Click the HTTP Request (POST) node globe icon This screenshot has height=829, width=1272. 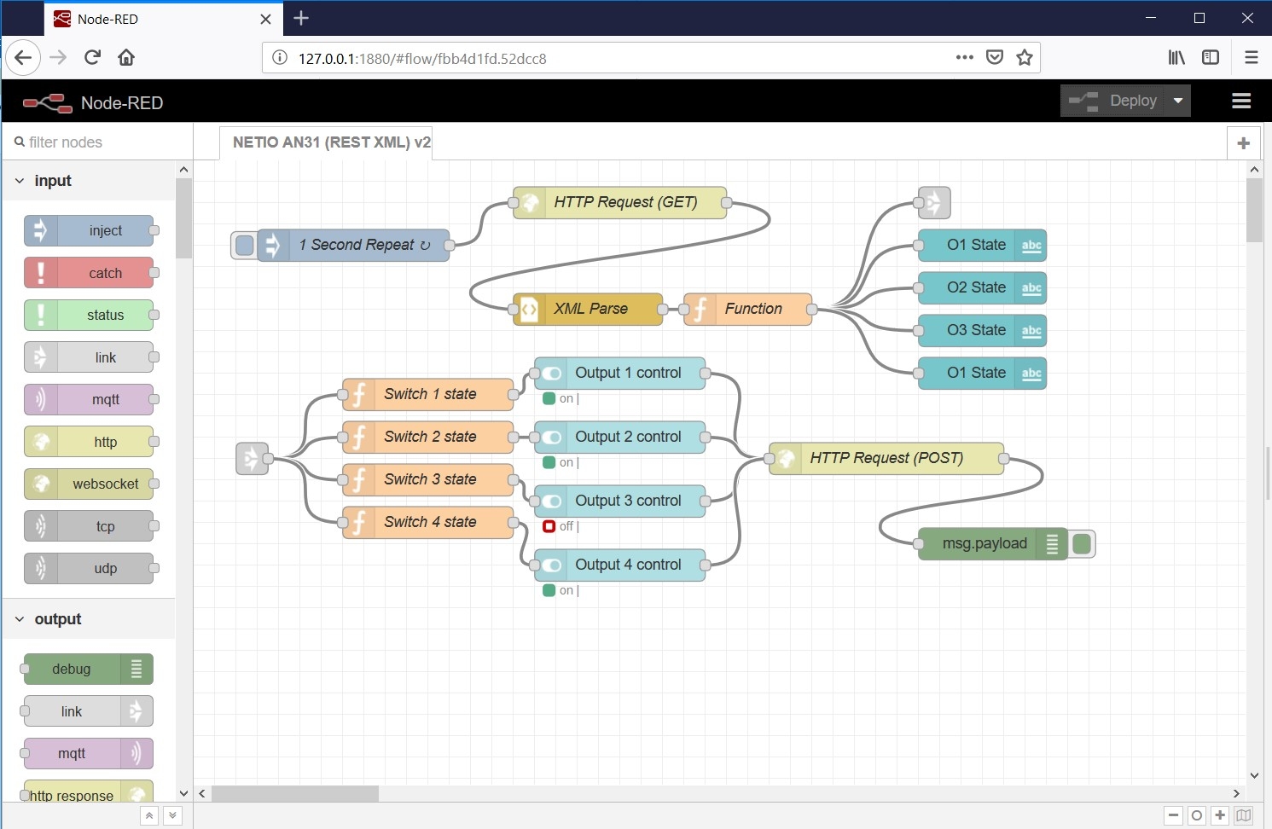786,459
